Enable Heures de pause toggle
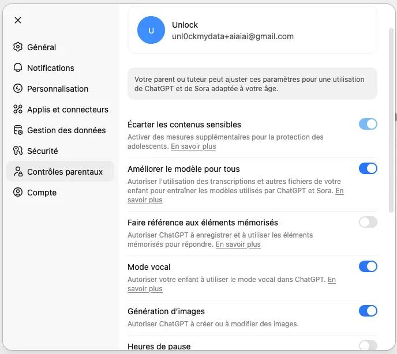397x354 pixels. coord(368,345)
